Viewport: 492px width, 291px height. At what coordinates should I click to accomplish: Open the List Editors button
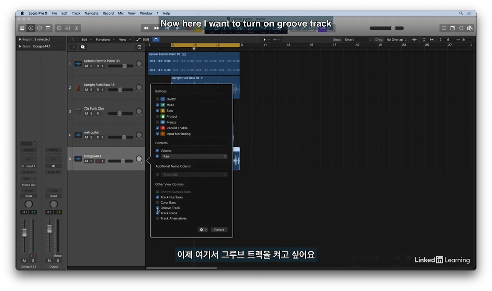[444, 28]
